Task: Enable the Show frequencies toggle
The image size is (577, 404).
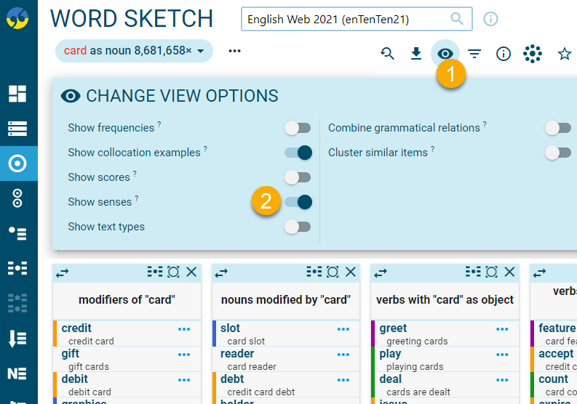Action: click(x=298, y=128)
